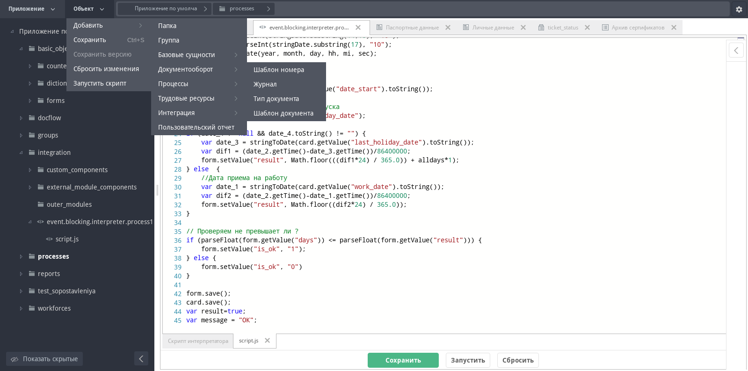
Task: Choose Запустить скрипт menu item
Action: pyautogui.click(x=109, y=83)
